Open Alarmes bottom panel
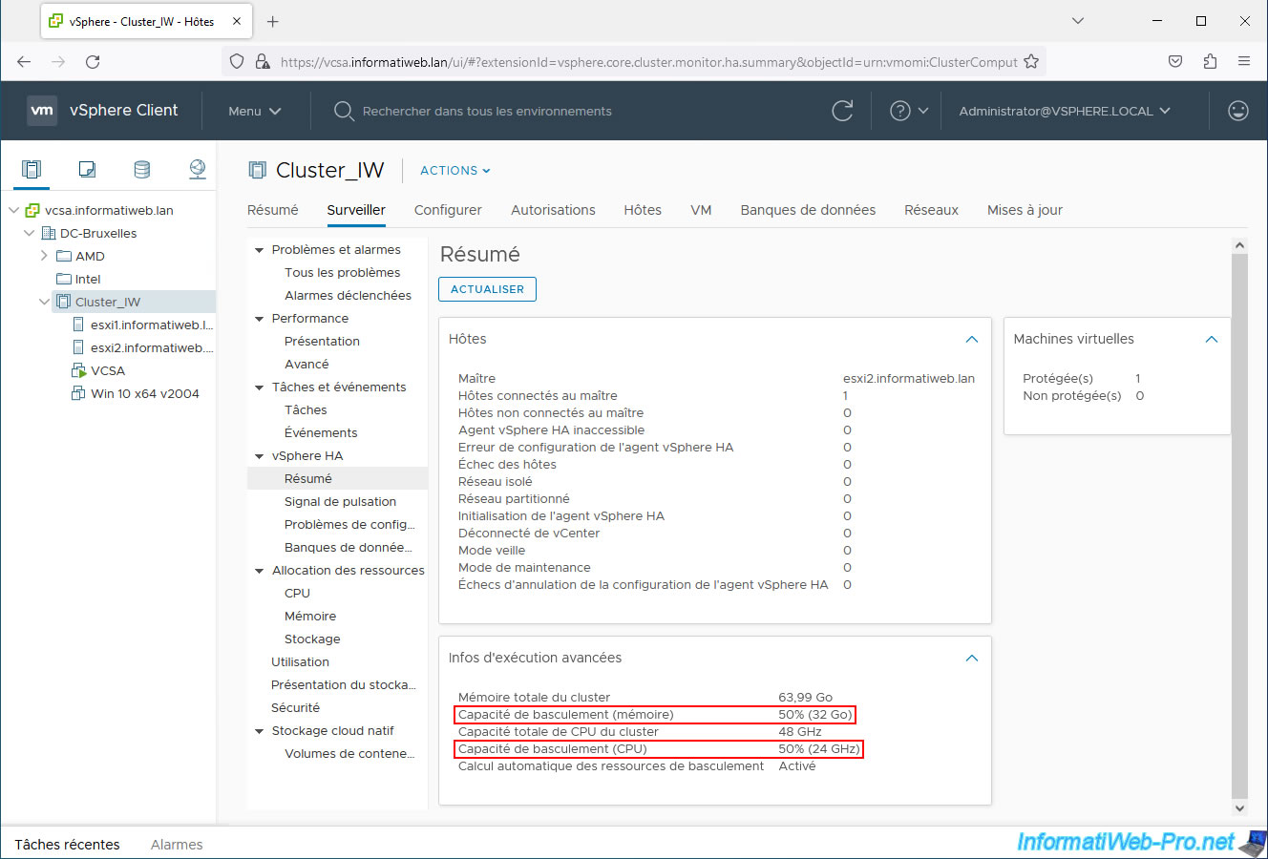 (177, 845)
